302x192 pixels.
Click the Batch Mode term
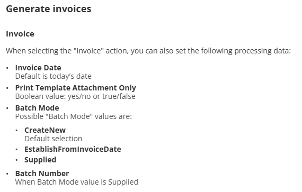[x=37, y=108]
